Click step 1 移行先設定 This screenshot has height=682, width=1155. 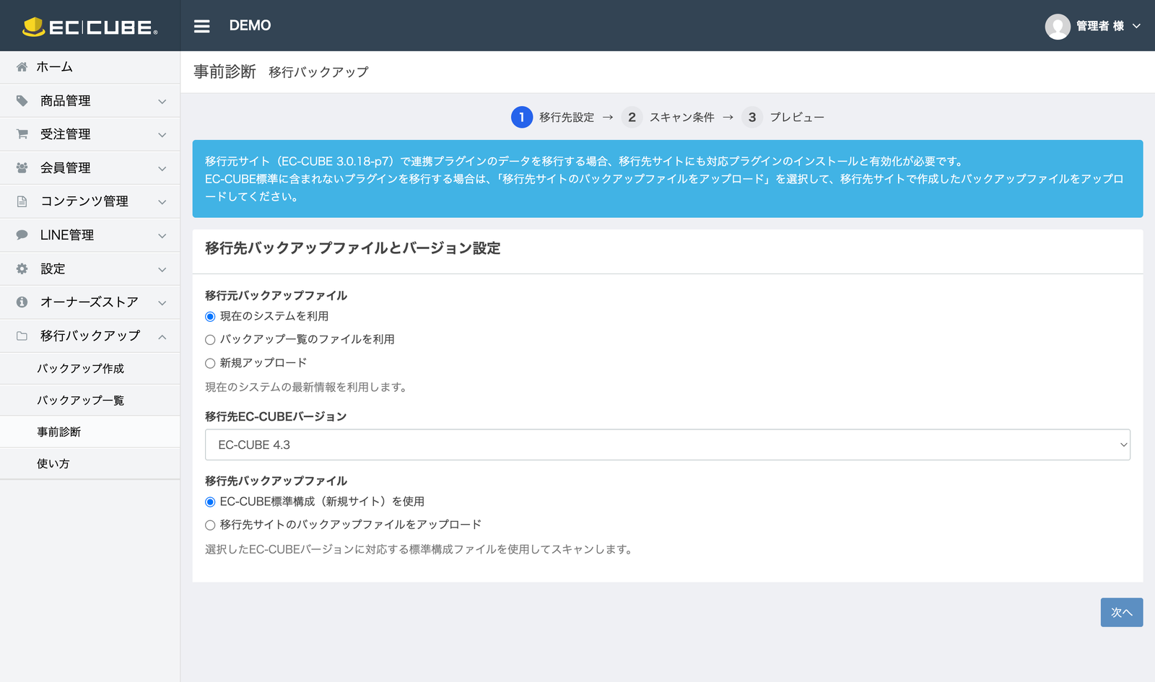click(x=552, y=117)
